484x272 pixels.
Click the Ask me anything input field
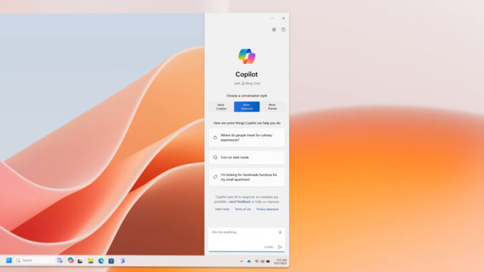242,232
